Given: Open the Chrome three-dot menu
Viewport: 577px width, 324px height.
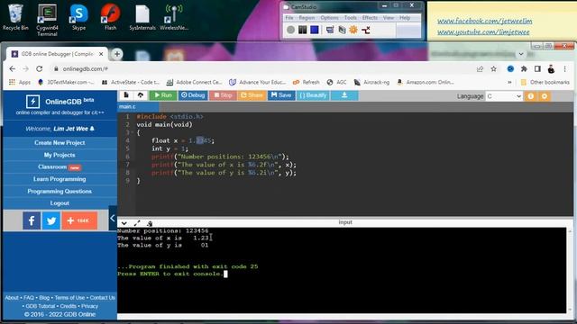Looking at the screenshot, I should click(565, 69).
